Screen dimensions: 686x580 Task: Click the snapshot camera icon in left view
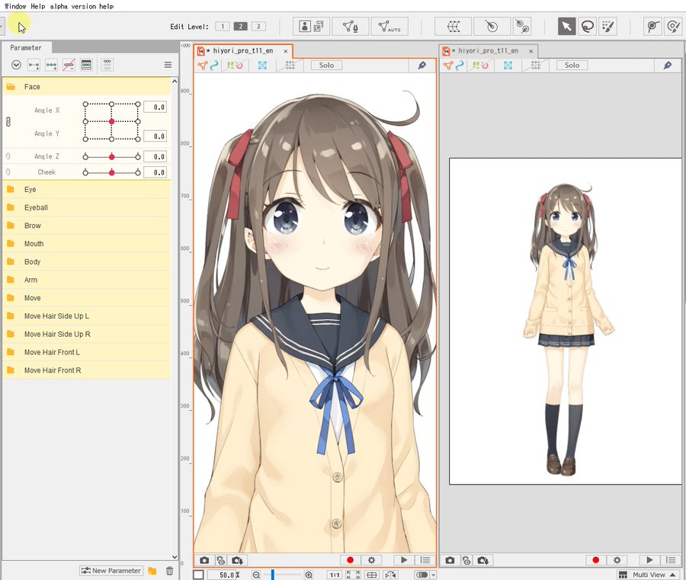tap(204, 560)
